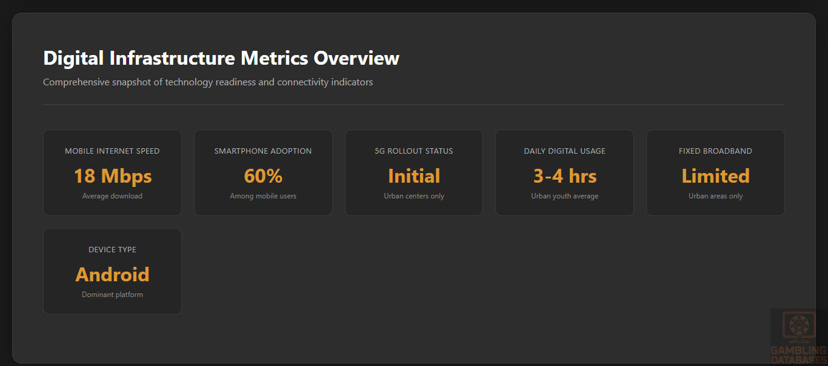The width and height of the screenshot is (828, 366).
Task: Click the Initial status value
Action: click(x=414, y=176)
